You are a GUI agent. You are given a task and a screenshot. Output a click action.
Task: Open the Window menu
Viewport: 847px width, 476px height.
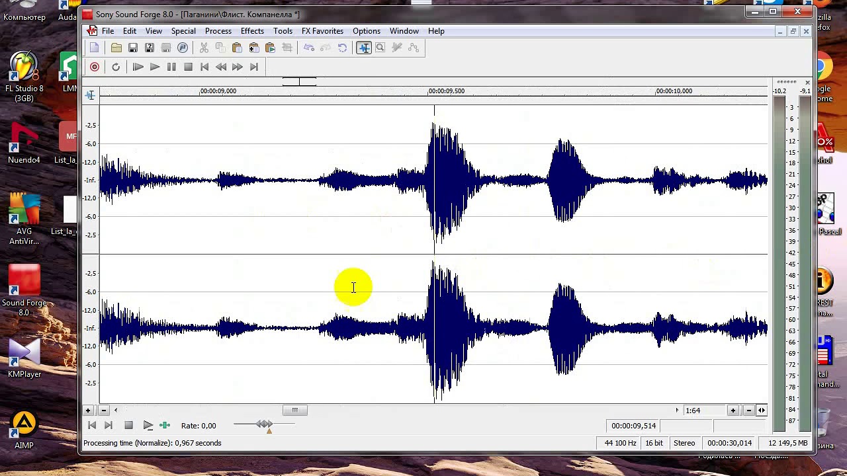[404, 31]
